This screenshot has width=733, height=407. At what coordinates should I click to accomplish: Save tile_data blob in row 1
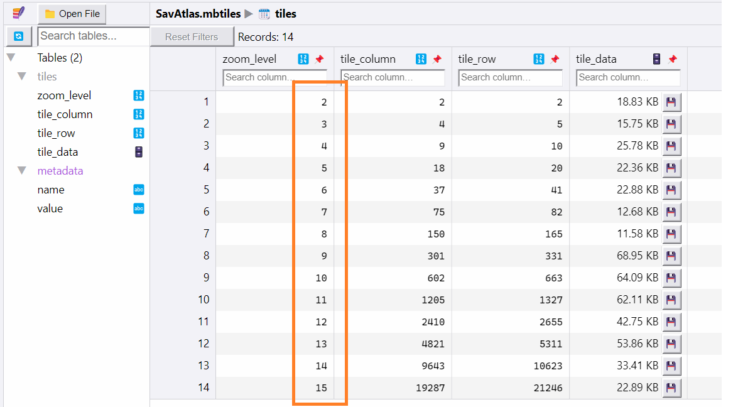(x=671, y=102)
